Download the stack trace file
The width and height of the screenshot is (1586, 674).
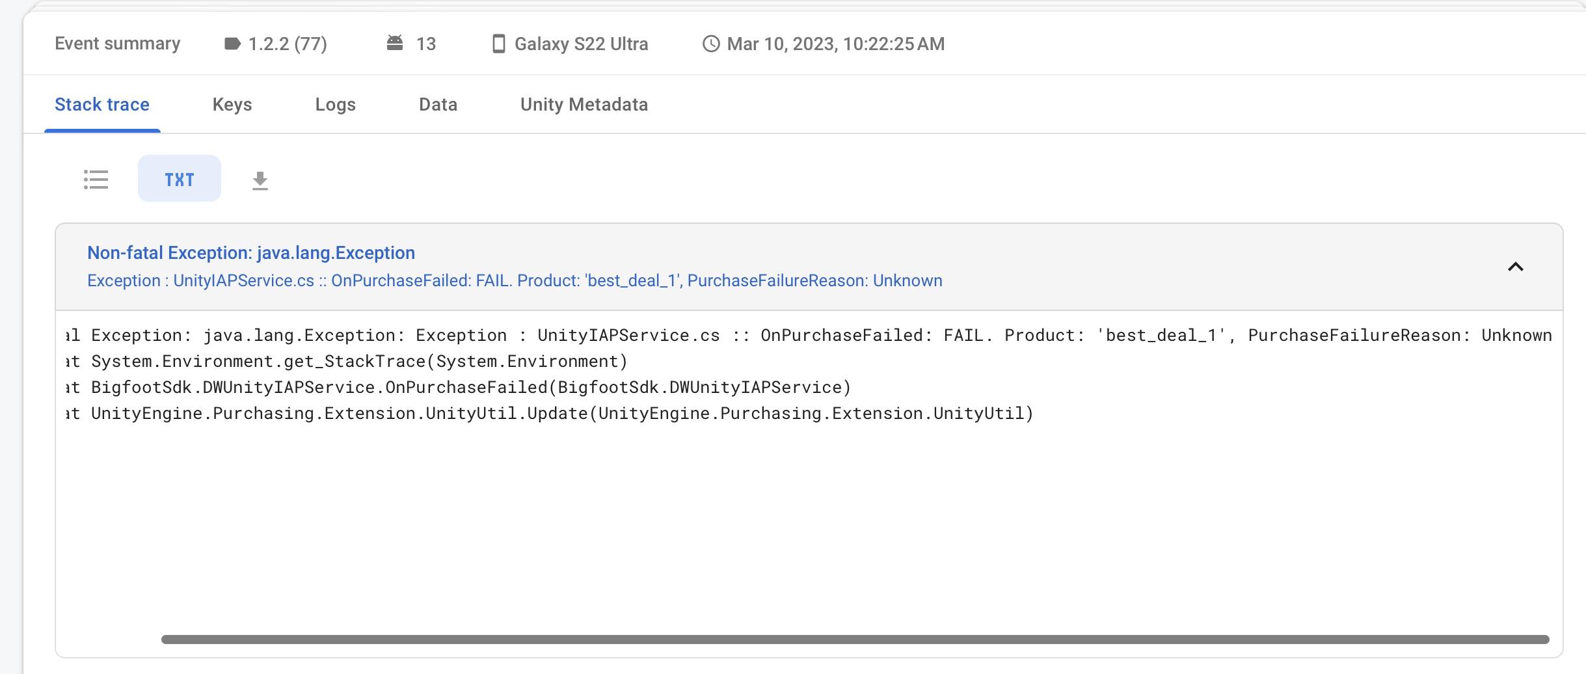click(260, 180)
